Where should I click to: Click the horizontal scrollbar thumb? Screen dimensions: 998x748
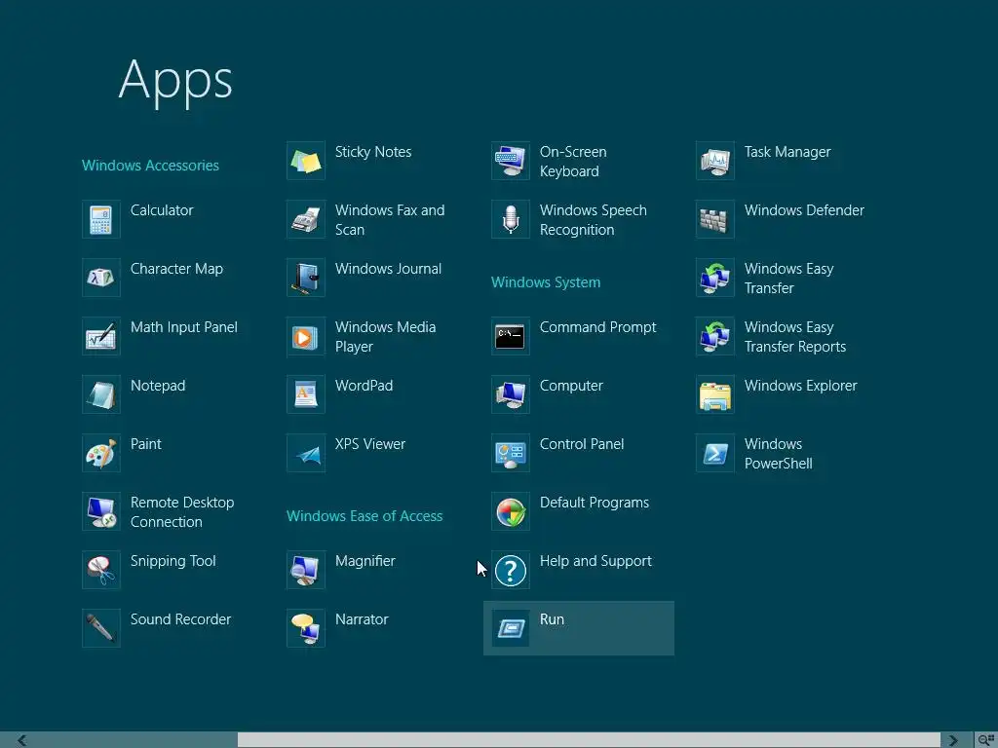(589, 740)
